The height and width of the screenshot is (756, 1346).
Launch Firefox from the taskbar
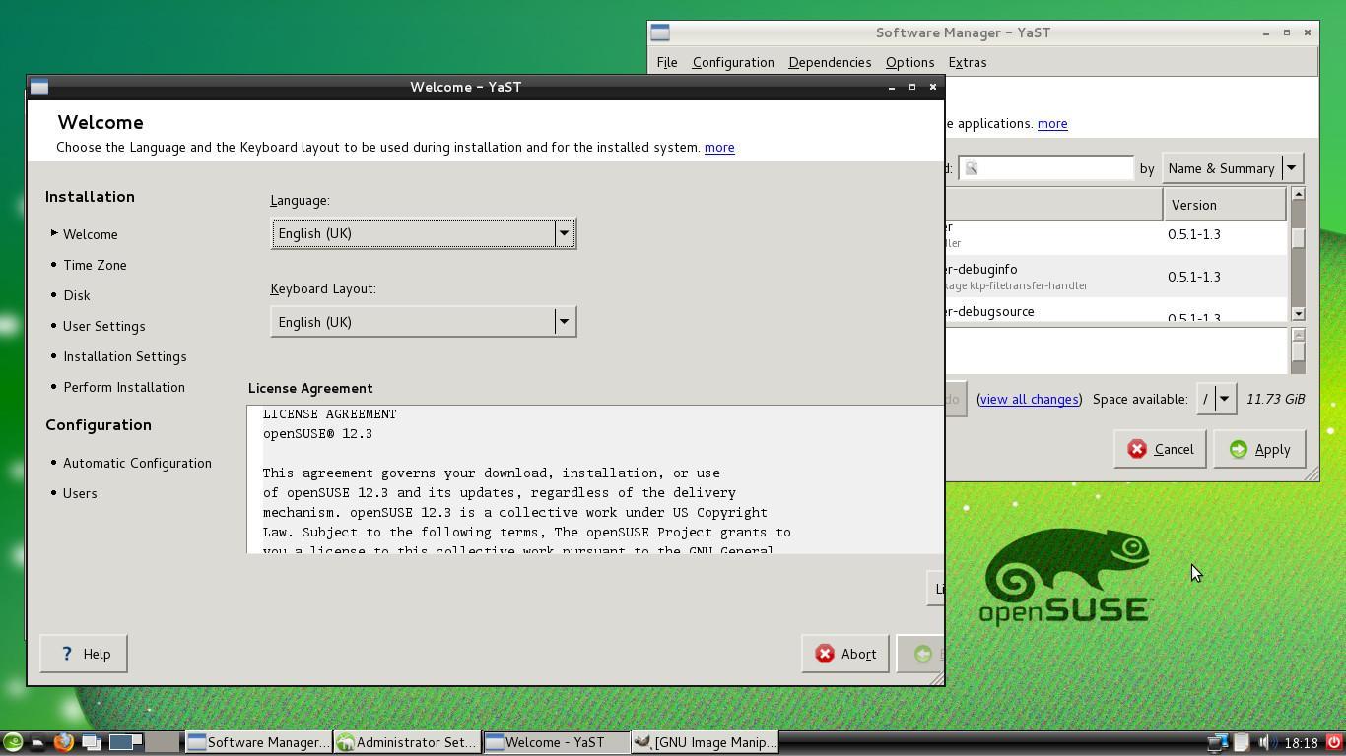(63, 742)
